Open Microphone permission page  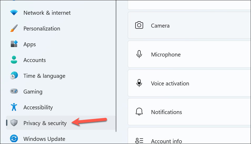(189, 54)
